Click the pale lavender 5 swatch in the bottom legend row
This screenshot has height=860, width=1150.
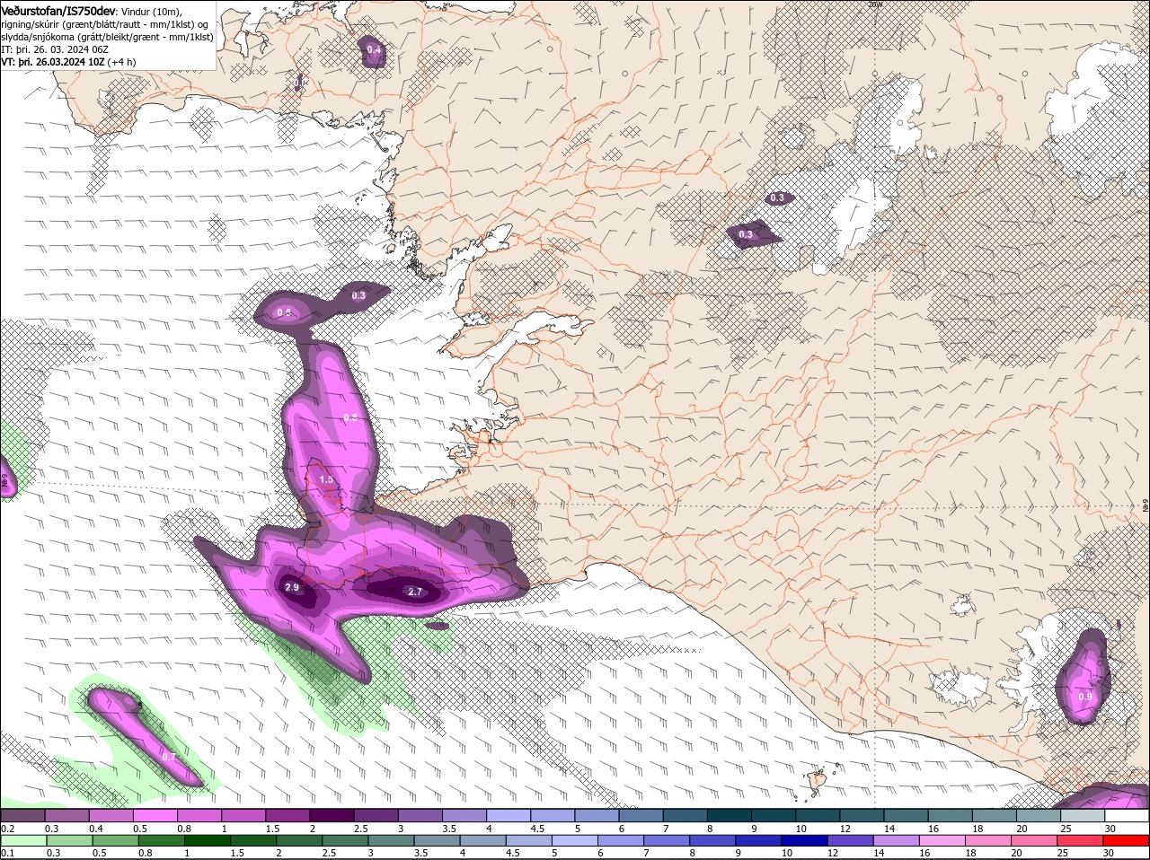pyautogui.click(x=575, y=841)
